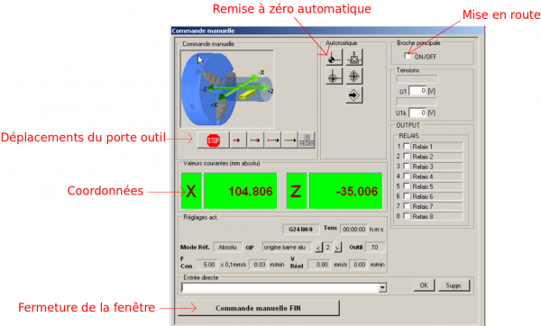
Task: Open the Entrée directe dropdown arrow
Action: click(x=382, y=287)
